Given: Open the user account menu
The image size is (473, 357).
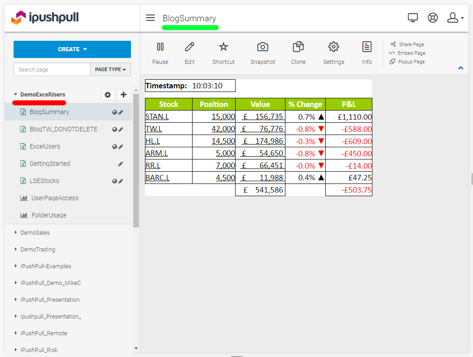Looking at the screenshot, I should tap(454, 18).
